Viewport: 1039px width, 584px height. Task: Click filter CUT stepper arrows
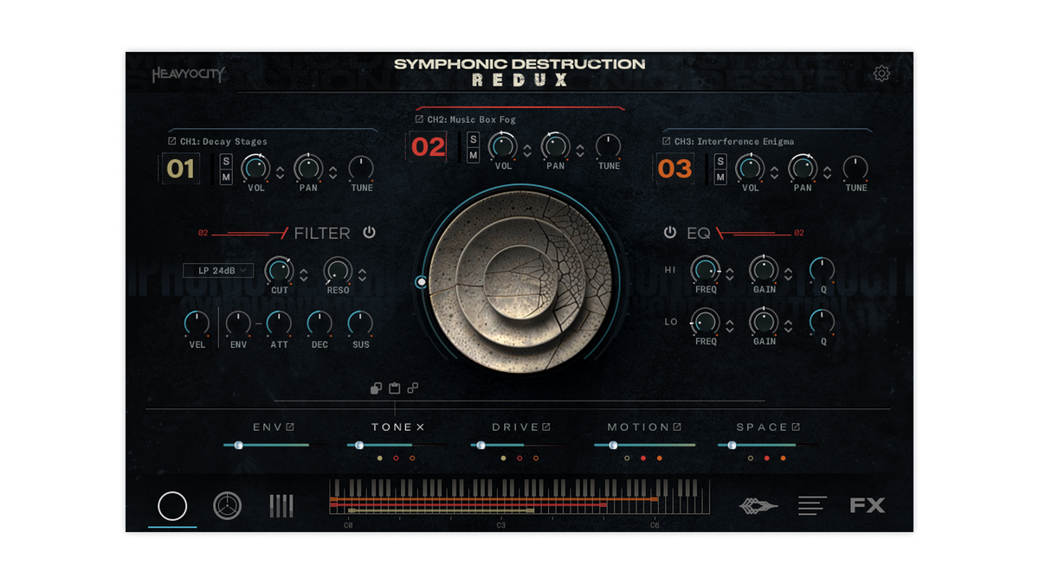coord(304,274)
